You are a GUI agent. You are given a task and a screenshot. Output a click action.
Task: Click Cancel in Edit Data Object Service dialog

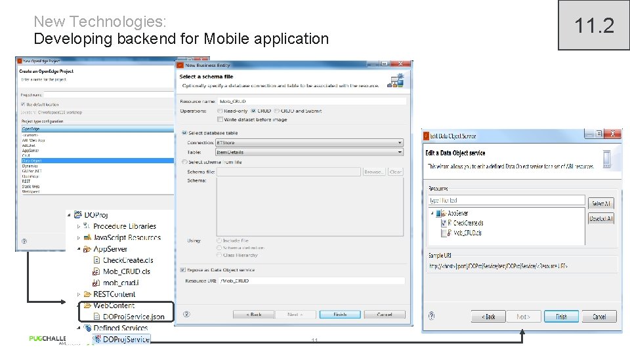click(x=599, y=317)
